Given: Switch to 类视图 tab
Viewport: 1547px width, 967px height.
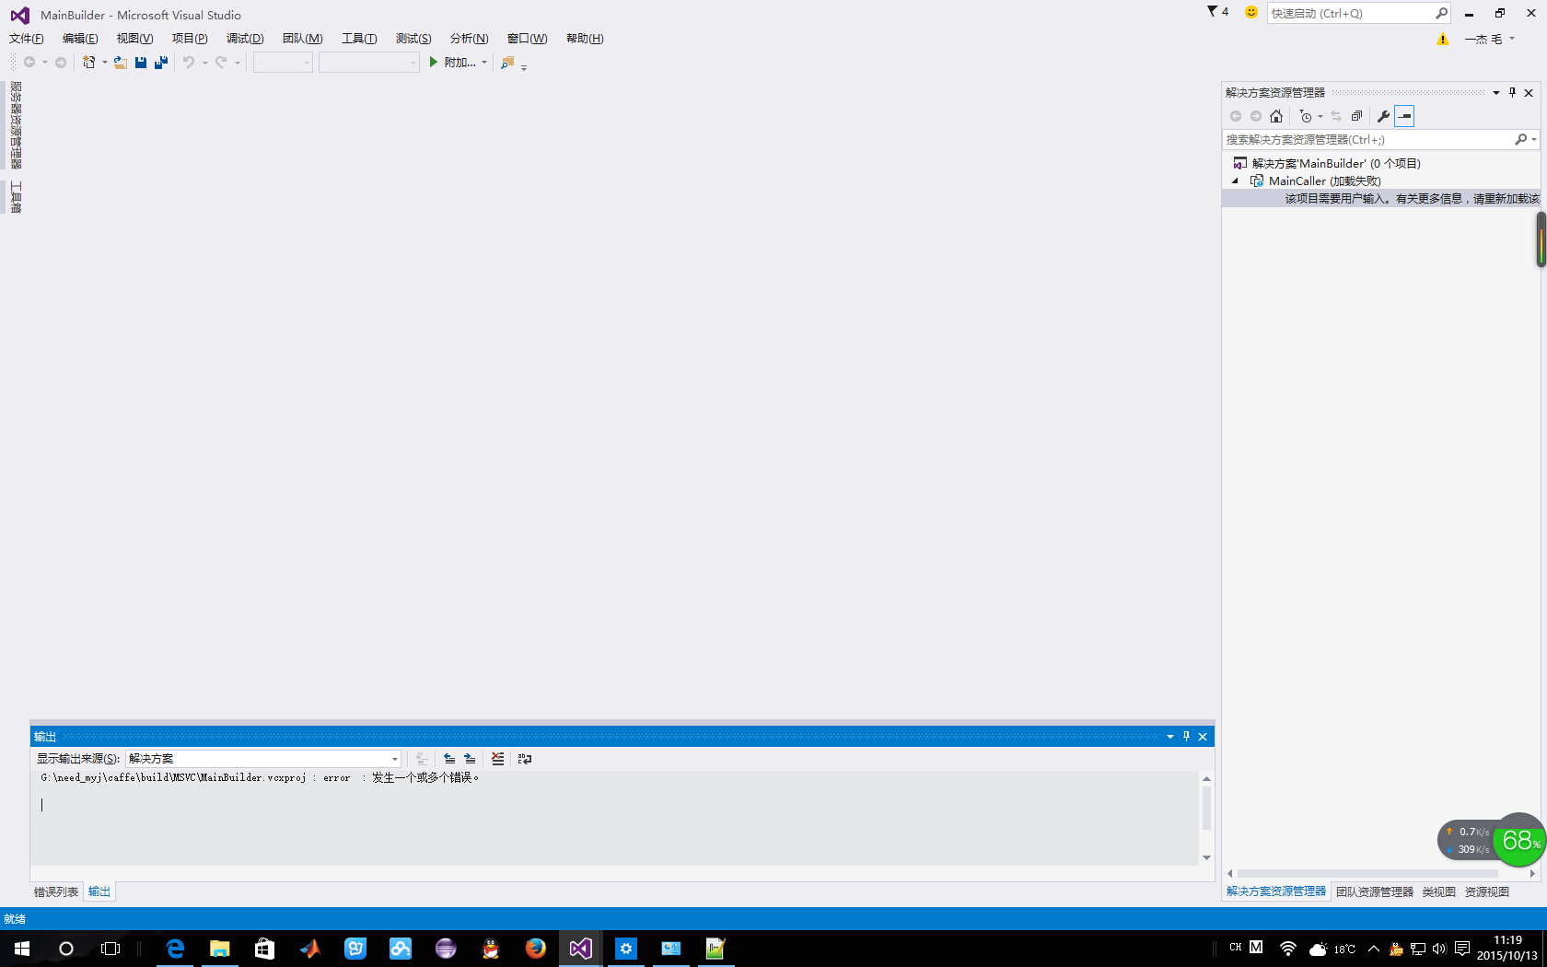Looking at the screenshot, I should click(1439, 891).
